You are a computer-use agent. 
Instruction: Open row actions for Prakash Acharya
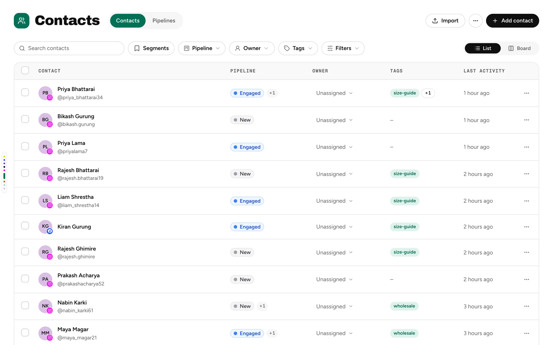pyautogui.click(x=526, y=279)
